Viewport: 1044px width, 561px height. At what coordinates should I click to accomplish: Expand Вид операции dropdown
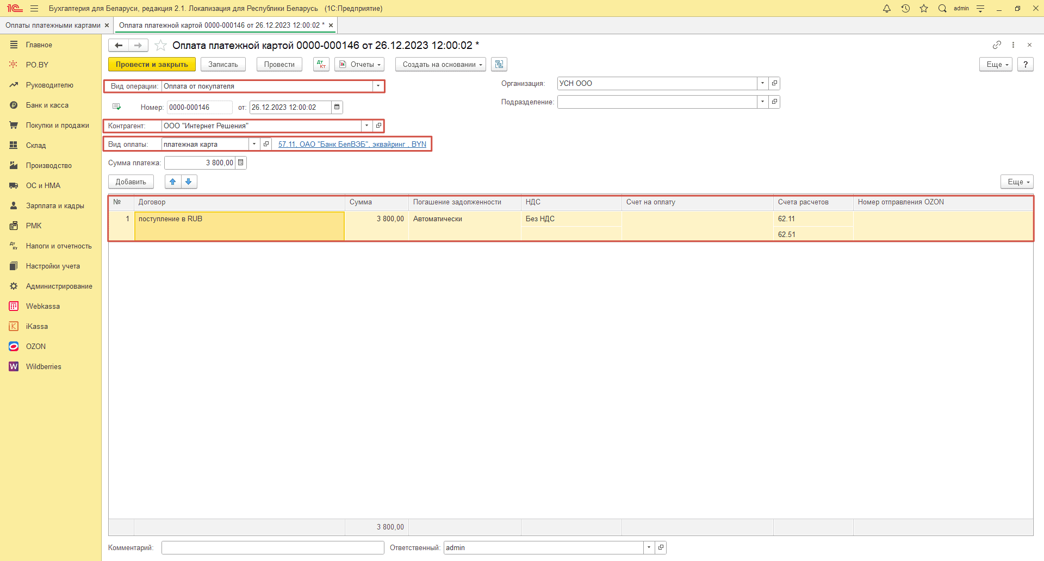[378, 86]
